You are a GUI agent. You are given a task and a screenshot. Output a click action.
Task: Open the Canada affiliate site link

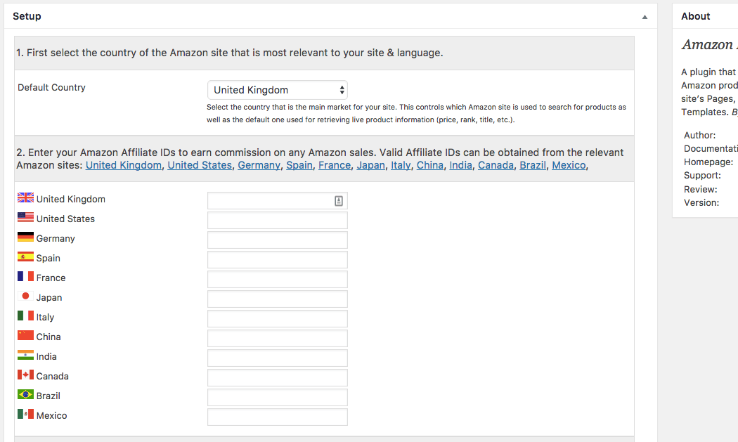click(x=496, y=165)
